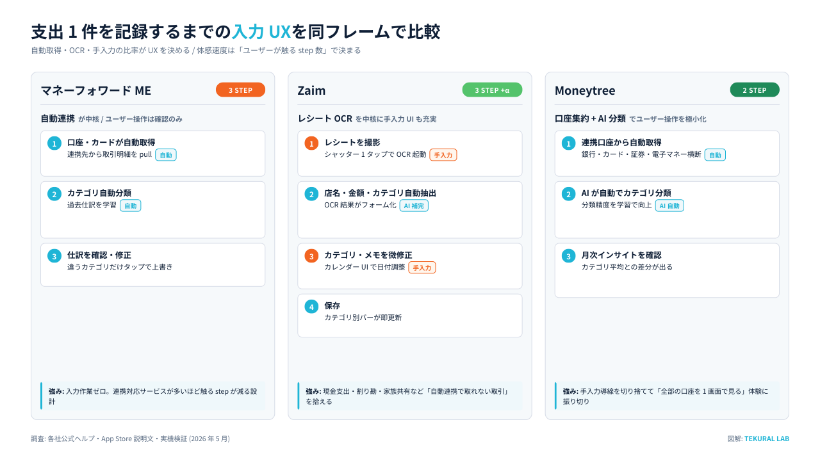Click the text 分類精度を学習で向上

616,206
